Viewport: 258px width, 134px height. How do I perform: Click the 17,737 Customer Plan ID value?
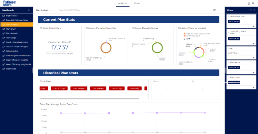coord(60,47)
